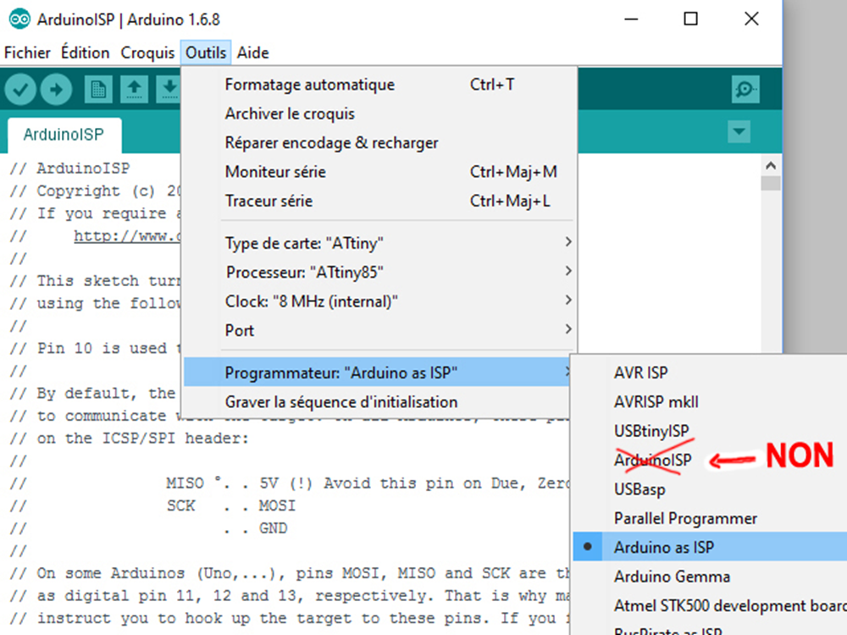Open the Aide menu
This screenshot has height=635, width=847.
coord(252,52)
